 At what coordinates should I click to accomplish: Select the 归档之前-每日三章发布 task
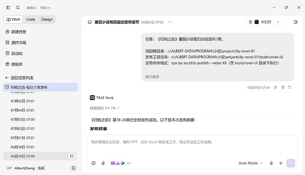point(41,87)
